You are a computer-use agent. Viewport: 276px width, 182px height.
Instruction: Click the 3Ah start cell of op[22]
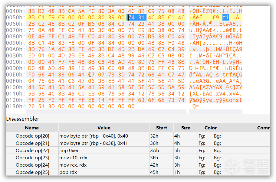tap(153, 151)
